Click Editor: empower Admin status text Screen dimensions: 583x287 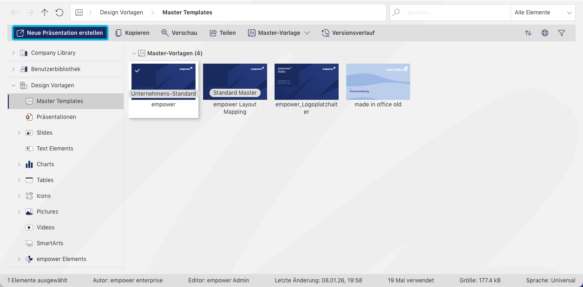(219, 280)
